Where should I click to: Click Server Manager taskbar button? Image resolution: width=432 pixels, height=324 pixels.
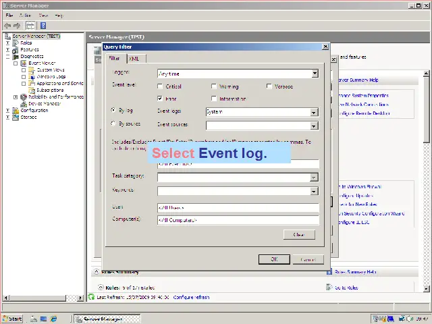pyautogui.click(x=107, y=319)
